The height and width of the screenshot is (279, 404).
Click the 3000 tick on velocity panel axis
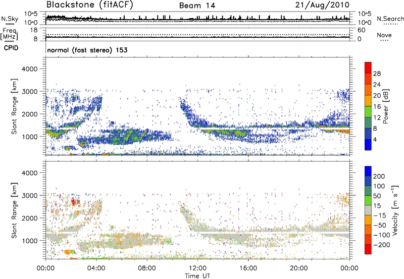pos(29,195)
